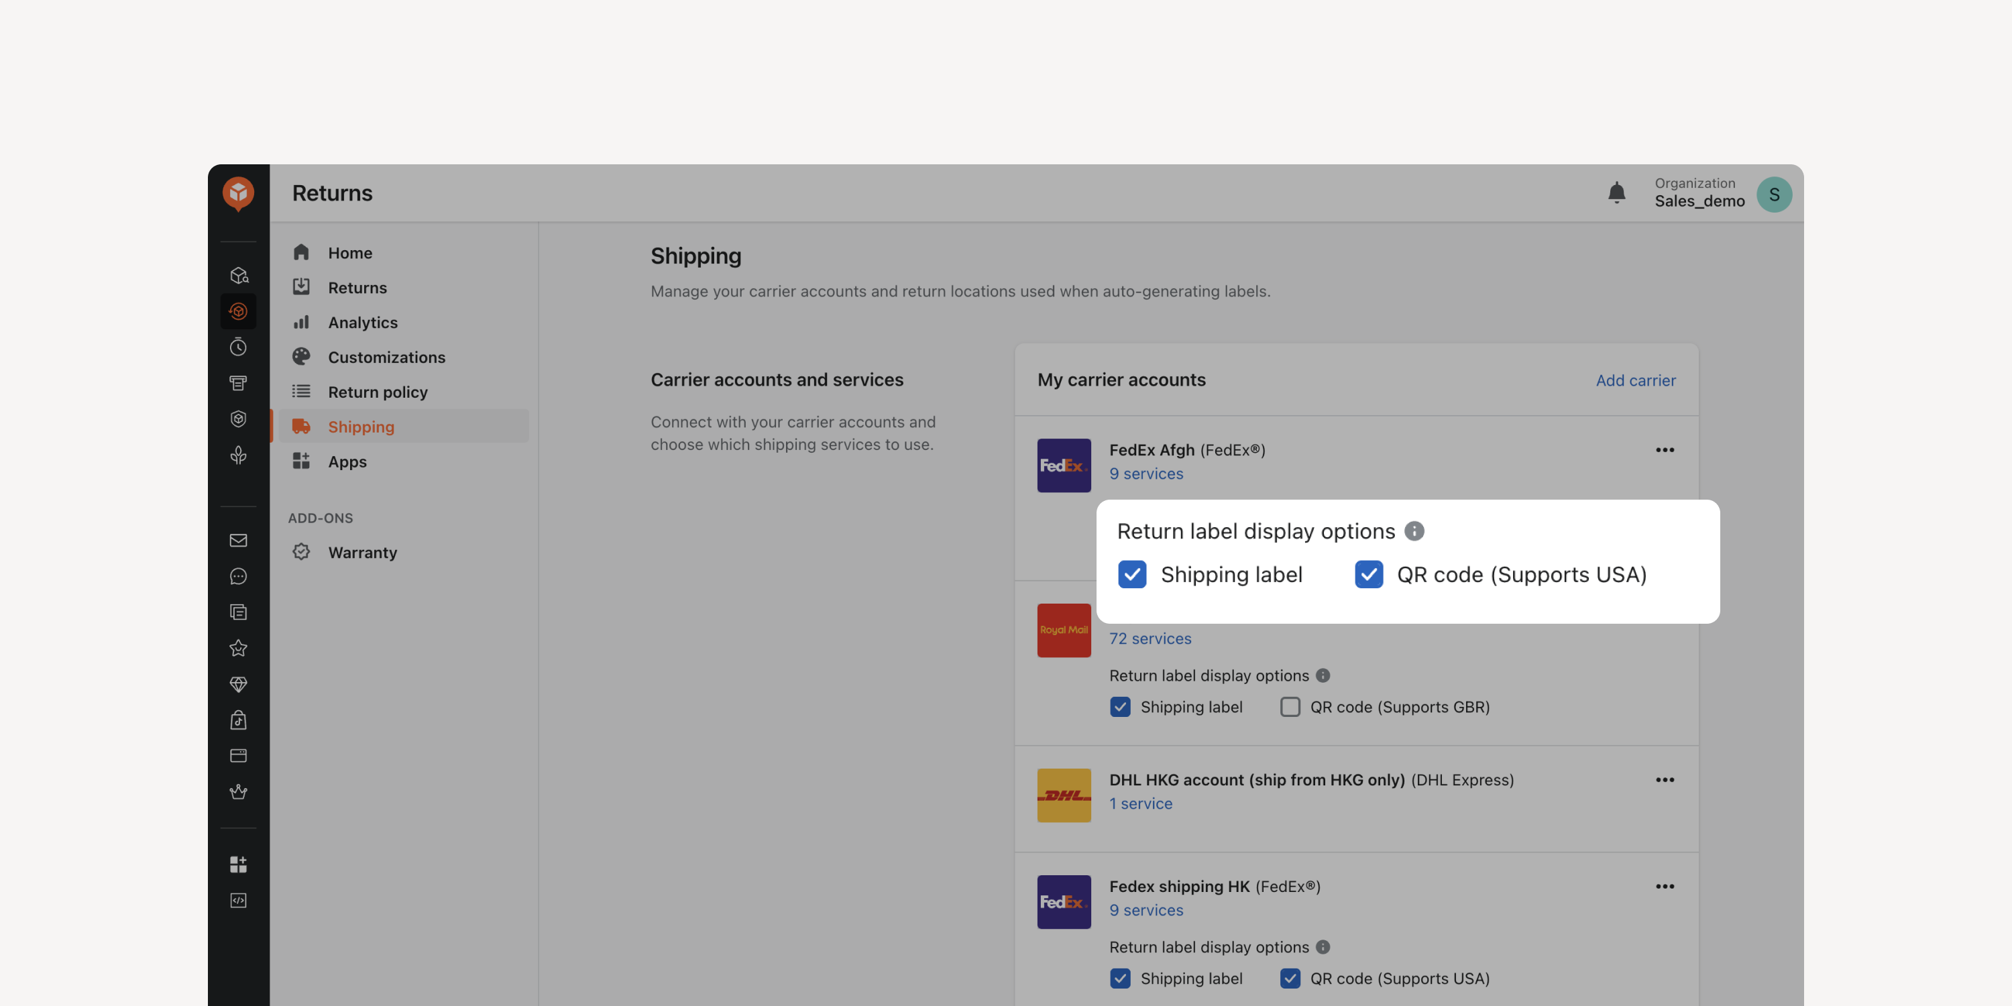This screenshot has width=2012, height=1006.
Task: Open more options menu for Fedex shipping HK
Action: point(1665,887)
